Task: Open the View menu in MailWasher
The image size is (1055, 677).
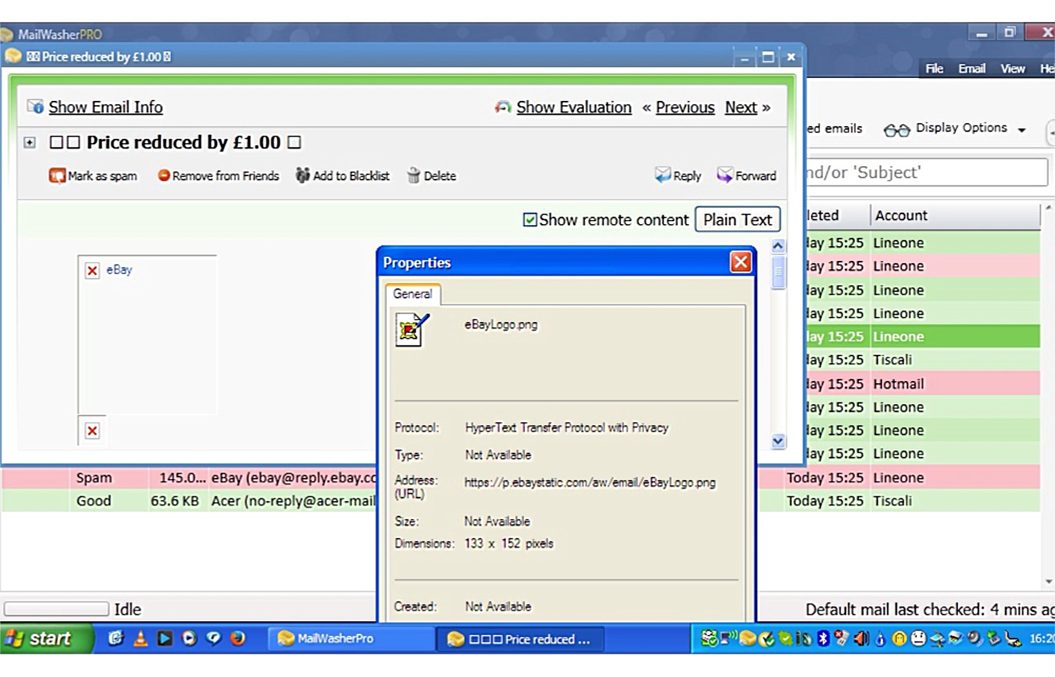Action: (1012, 69)
